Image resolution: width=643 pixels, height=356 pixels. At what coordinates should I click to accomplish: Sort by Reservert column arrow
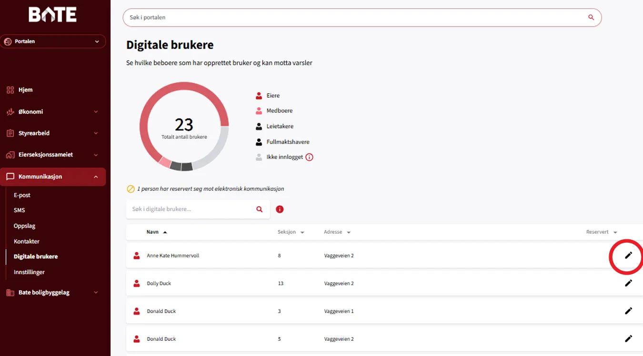[x=615, y=232]
